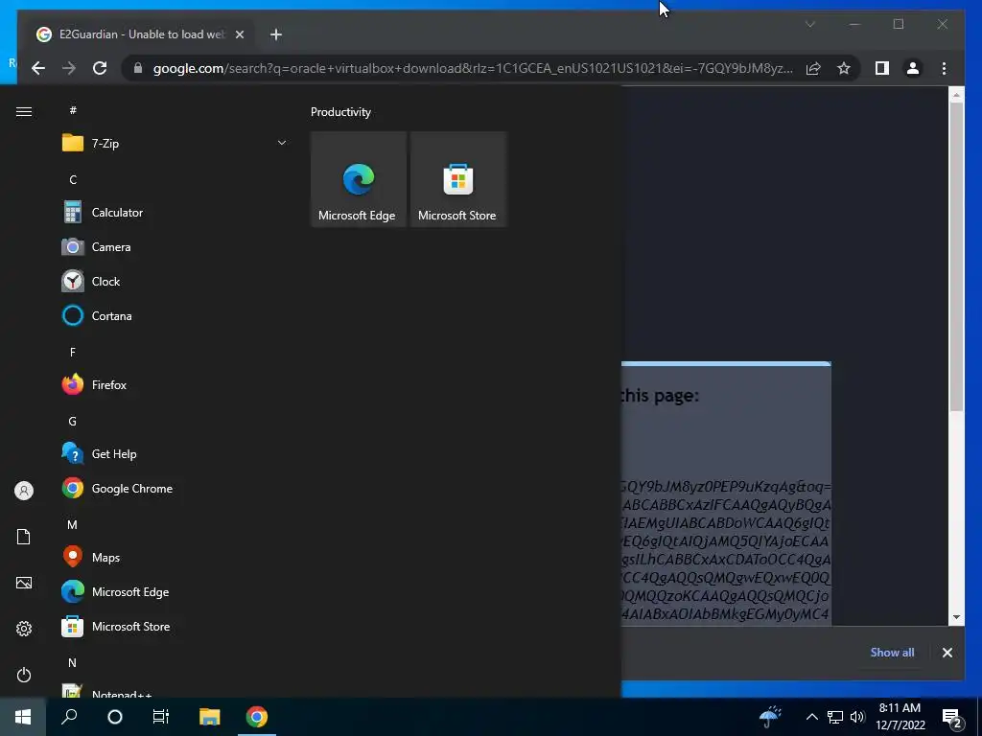Click the 8:11 AM clock and date
This screenshot has width=982, height=736.
[x=900, y=717]
